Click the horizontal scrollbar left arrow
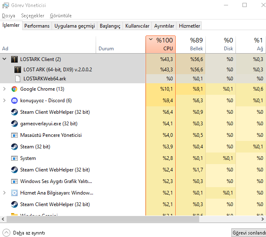Image resolution: width=266 pixels, height=237 pixels. (3, 219)
